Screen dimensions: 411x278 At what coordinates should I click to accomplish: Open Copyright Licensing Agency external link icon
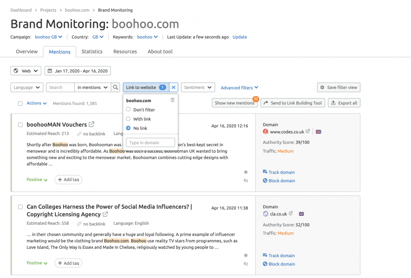coord(105,214)
